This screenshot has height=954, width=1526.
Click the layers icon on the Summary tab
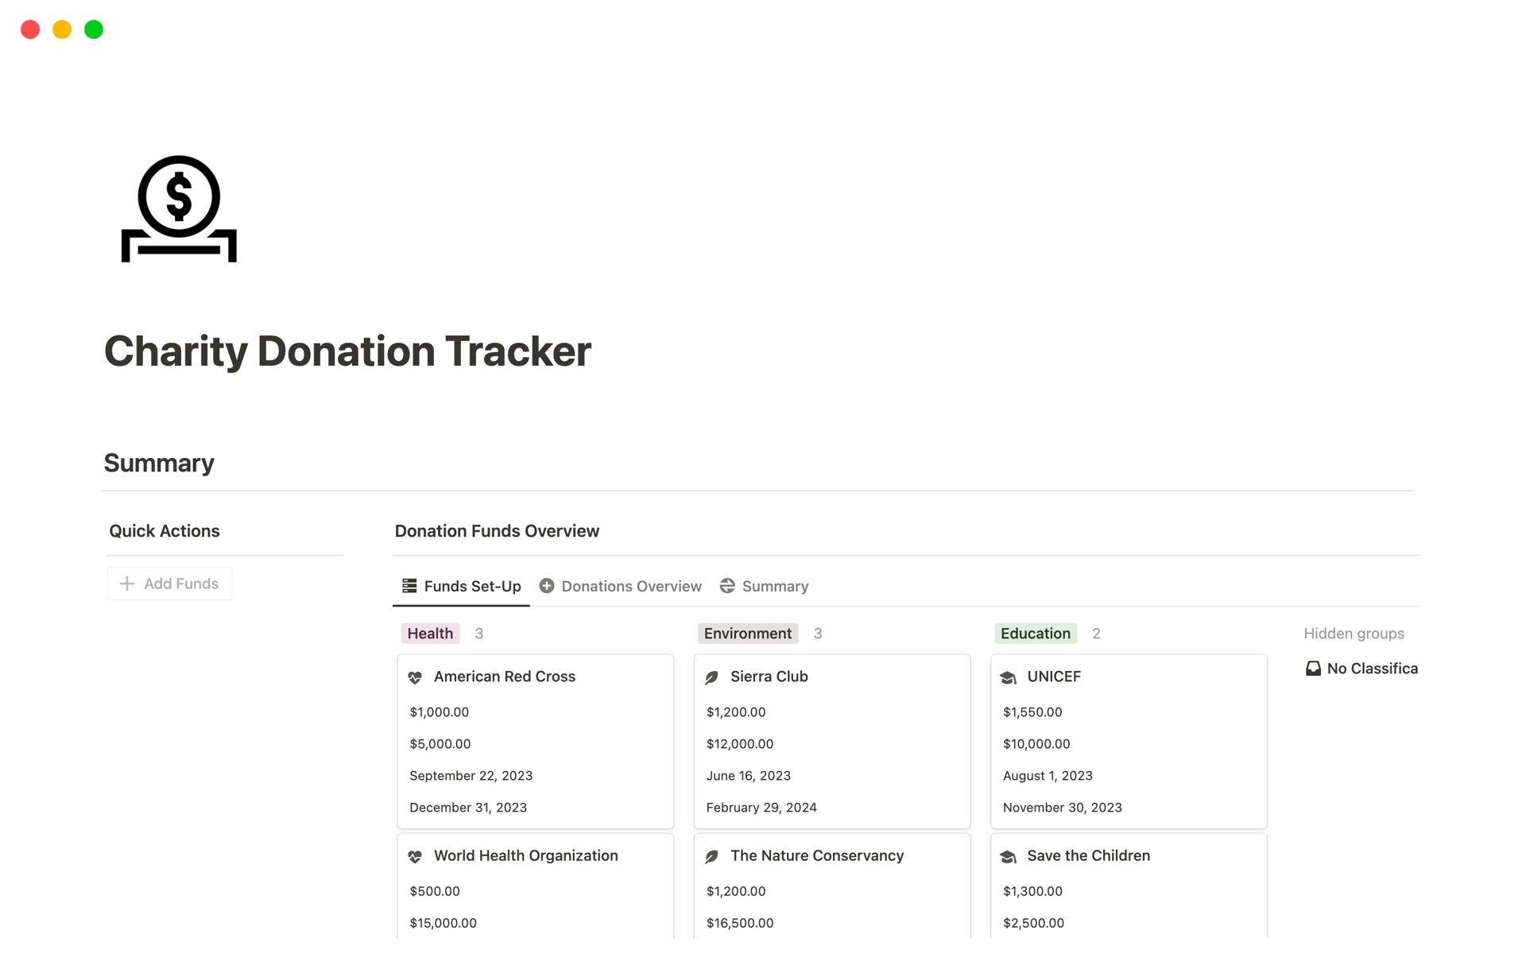(728, 585)
